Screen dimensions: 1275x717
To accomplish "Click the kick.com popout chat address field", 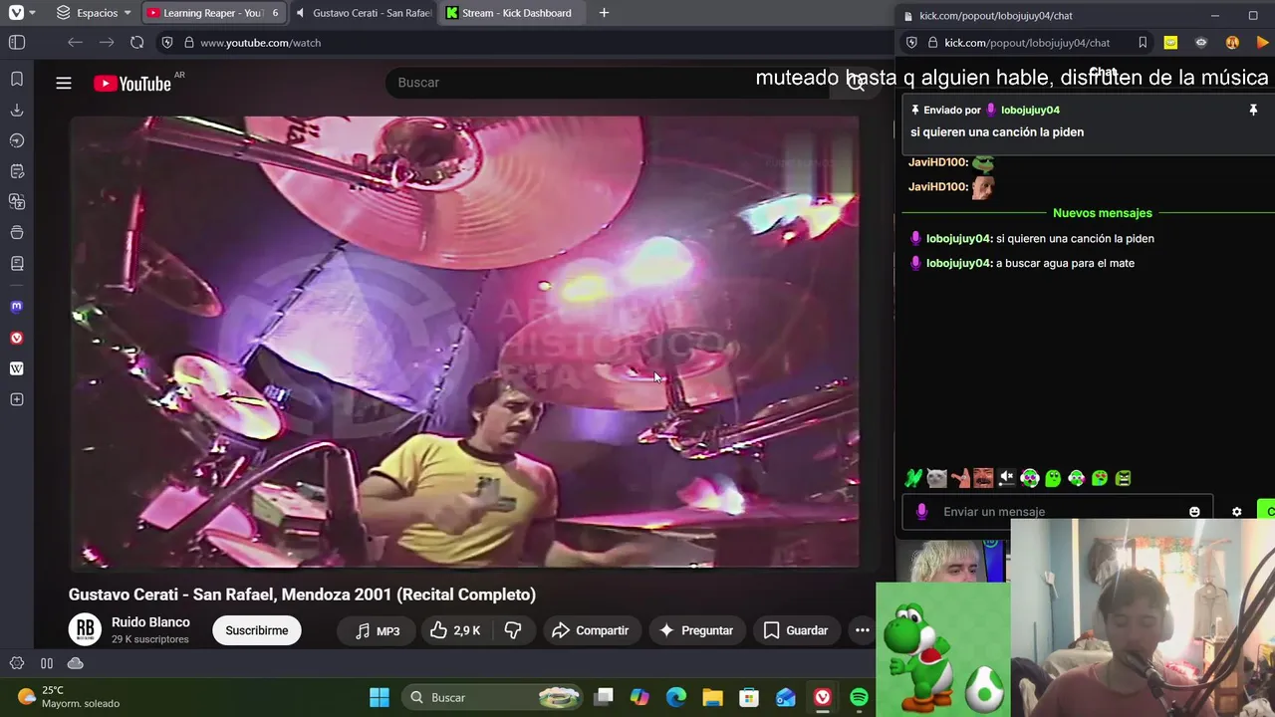I will point(1027,43).
